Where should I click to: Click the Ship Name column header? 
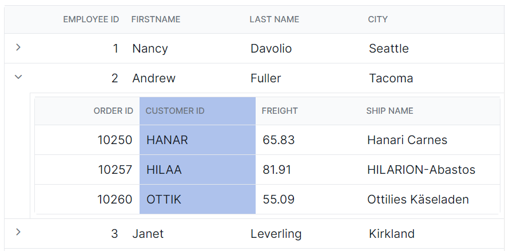(x=389, y=111)
